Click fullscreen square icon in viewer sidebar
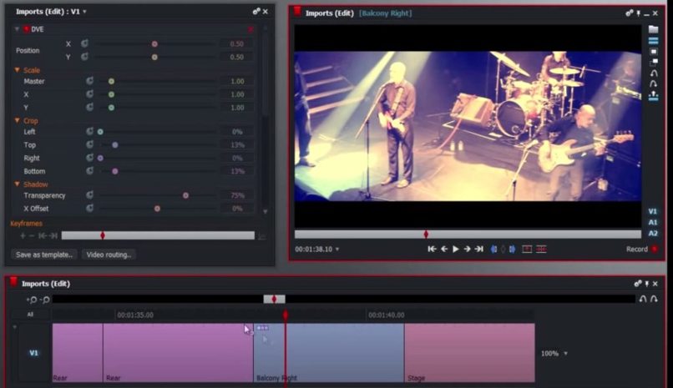 653,52
